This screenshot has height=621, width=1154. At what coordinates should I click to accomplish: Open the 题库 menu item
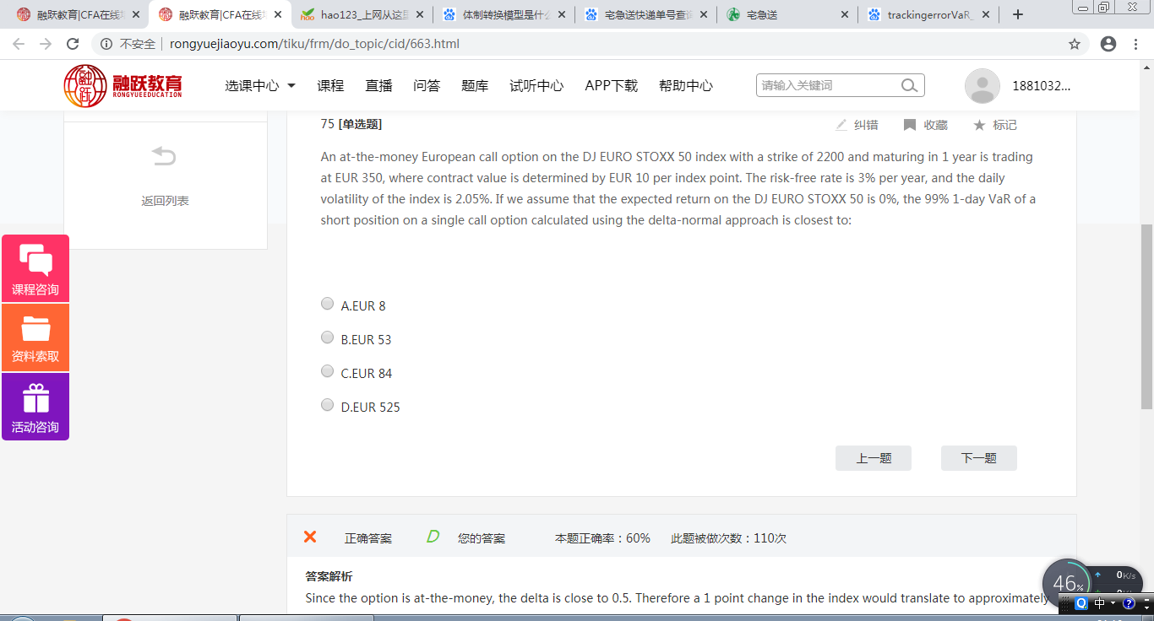(475, 85)
